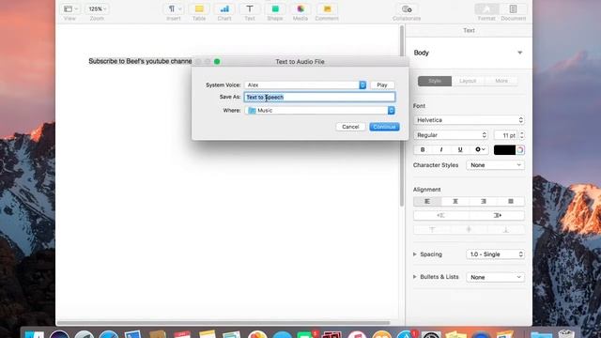Apply bold with the B button
This screenshot has height=338, width=601.
click(423, 149)
